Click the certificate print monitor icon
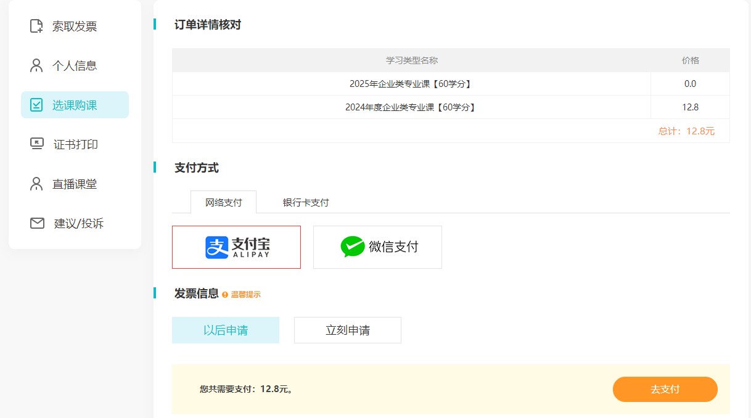Image resolution: width=751 pixels, height=418 pixels. coord(37,144)
